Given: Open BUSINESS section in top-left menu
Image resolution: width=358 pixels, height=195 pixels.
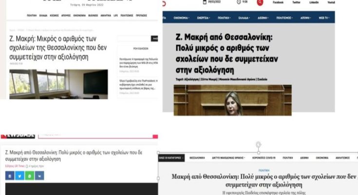Looking at the screenshot, I should (93, 16).
